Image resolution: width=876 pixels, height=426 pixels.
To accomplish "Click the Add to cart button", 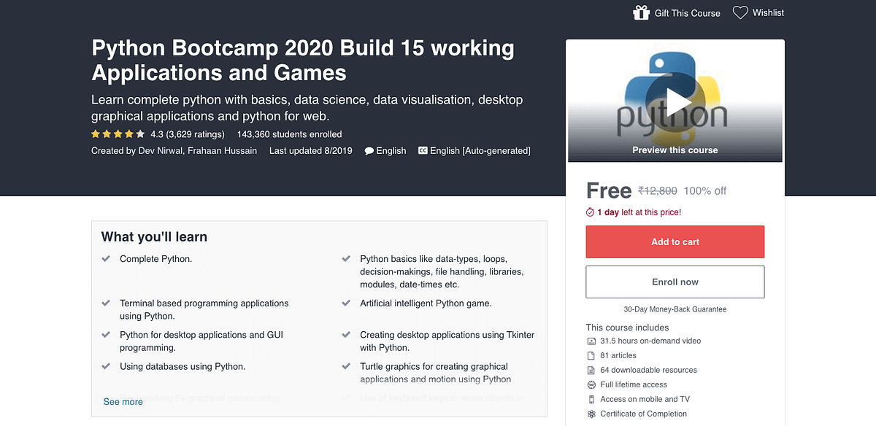I will (x=674, y=241).
